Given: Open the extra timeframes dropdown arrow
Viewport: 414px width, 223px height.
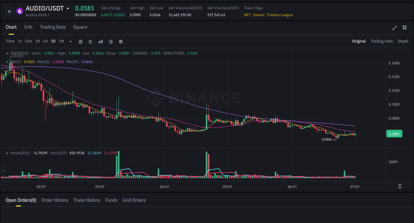Looking at the screenshot, I should 70,41.
